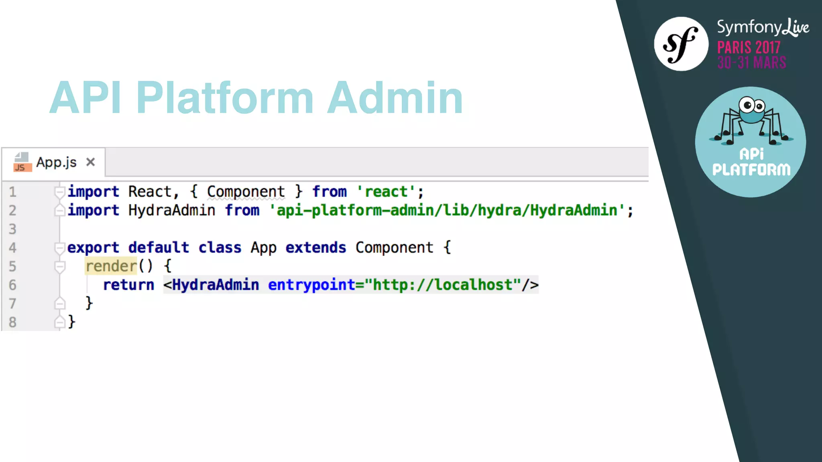The width and height of the screenshot is (822, 462).
Task: Click the SymfonyLive title text
Action: point(763,27)
